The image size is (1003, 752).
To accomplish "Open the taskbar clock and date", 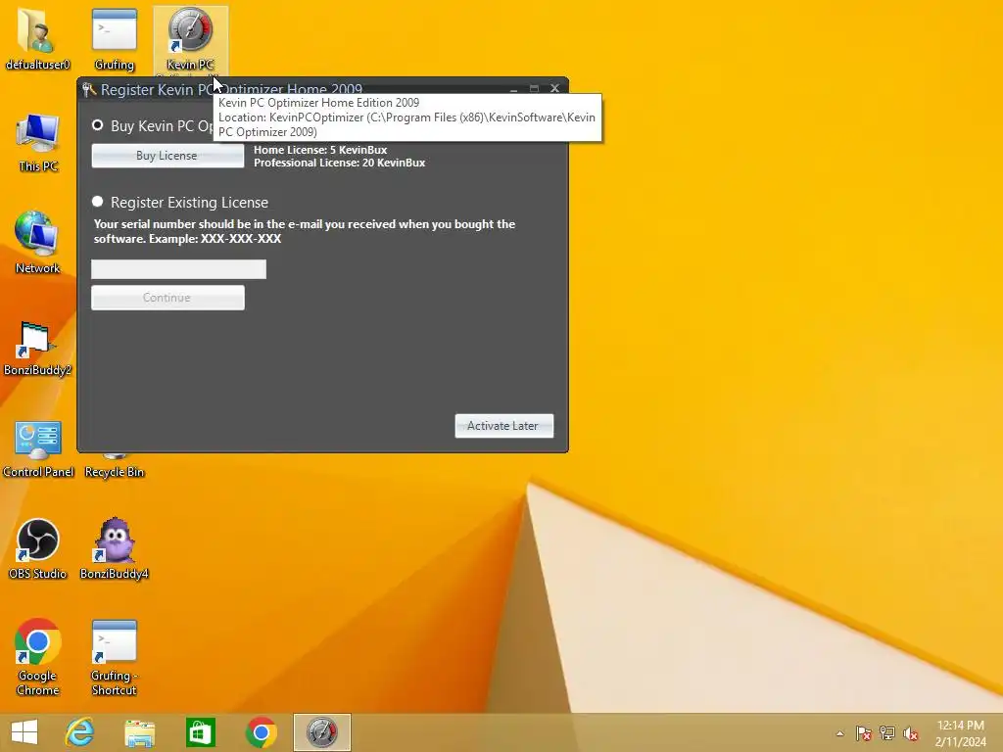I will click(960, 733).
